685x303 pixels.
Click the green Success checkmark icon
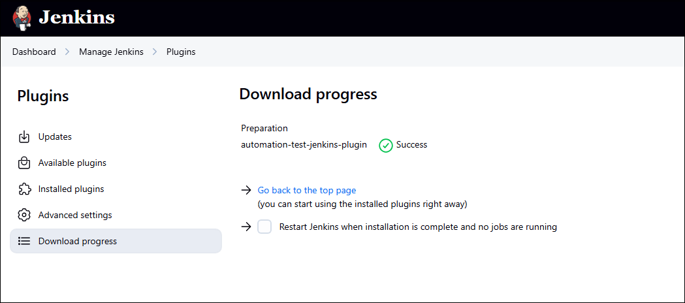click(x=386, y=145)
